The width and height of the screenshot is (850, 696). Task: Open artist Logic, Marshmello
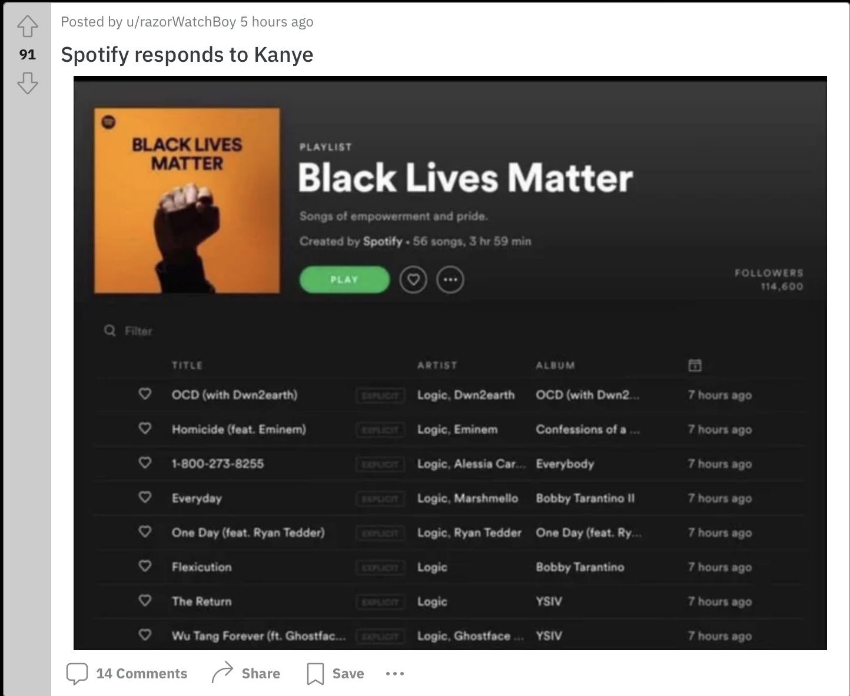click(467, 498)
